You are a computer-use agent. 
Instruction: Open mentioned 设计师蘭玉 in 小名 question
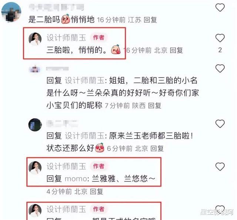tap(84, 80)
